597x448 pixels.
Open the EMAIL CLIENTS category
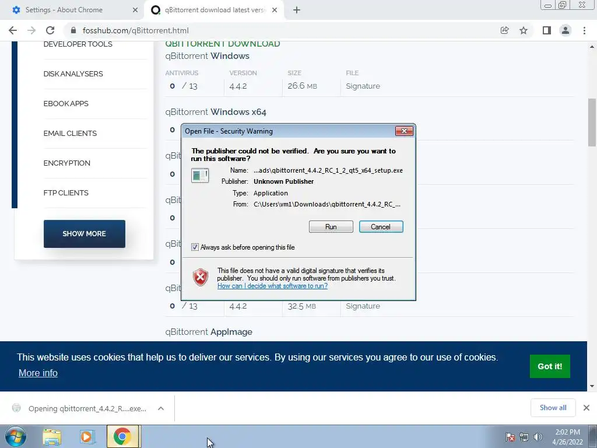pyautogui.click(x=70, y=134)
